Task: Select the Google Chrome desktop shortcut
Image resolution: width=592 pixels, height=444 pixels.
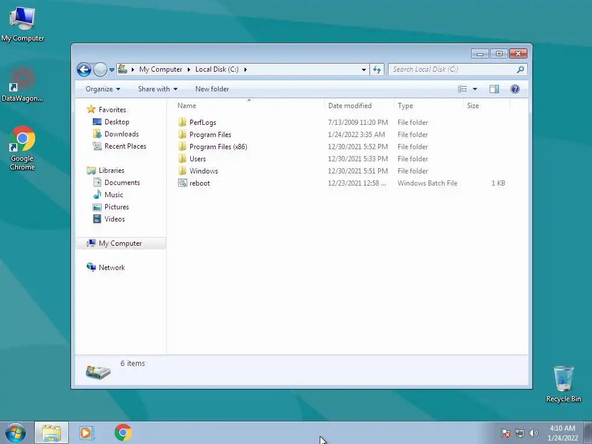Action: pos(23,148)
